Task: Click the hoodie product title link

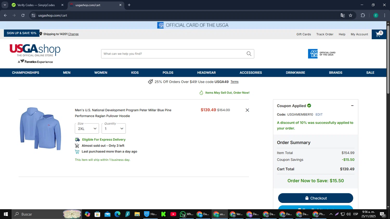Action: pyautogui.click(x=123, y=113)
